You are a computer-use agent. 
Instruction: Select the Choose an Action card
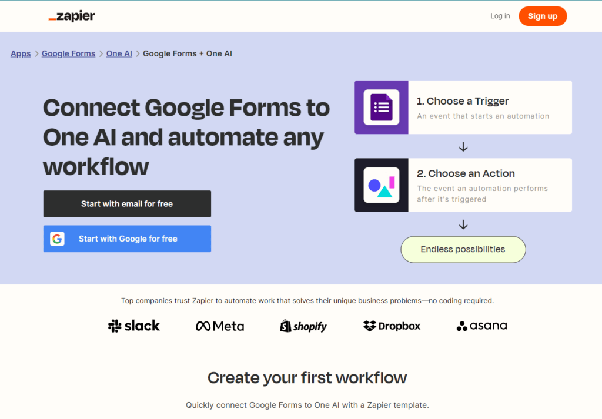[x=490, y=185]
